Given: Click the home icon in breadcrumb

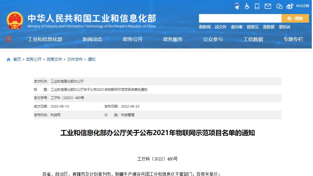Looking at the screenshot, I should 9,60.
